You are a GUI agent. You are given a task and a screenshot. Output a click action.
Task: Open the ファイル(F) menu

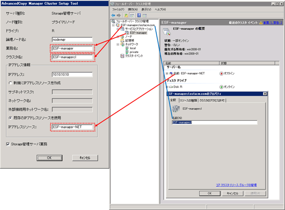pos(118,9)
